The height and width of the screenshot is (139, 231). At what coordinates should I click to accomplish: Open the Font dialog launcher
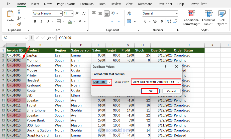(87, 30)
